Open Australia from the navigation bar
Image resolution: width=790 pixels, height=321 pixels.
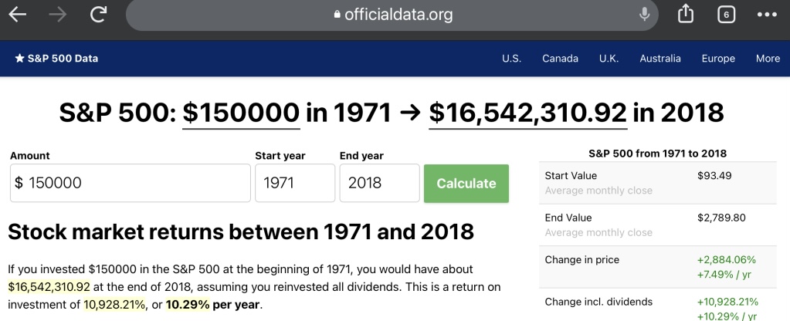pyautogui.click(x=660, y=59)
